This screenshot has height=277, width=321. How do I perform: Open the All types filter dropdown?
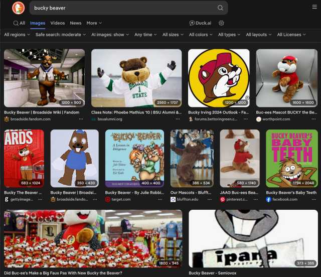click(229, 35)
